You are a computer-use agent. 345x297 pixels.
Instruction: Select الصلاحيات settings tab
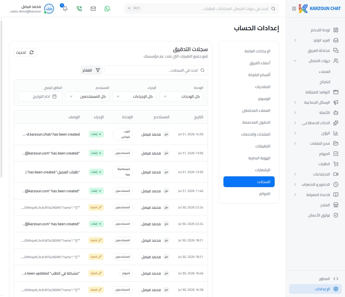pyautogui.click(x=249, y=87)
